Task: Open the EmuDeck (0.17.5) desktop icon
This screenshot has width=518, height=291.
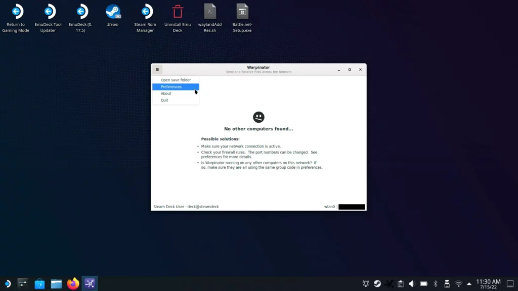Action: (x=80, y=18)
